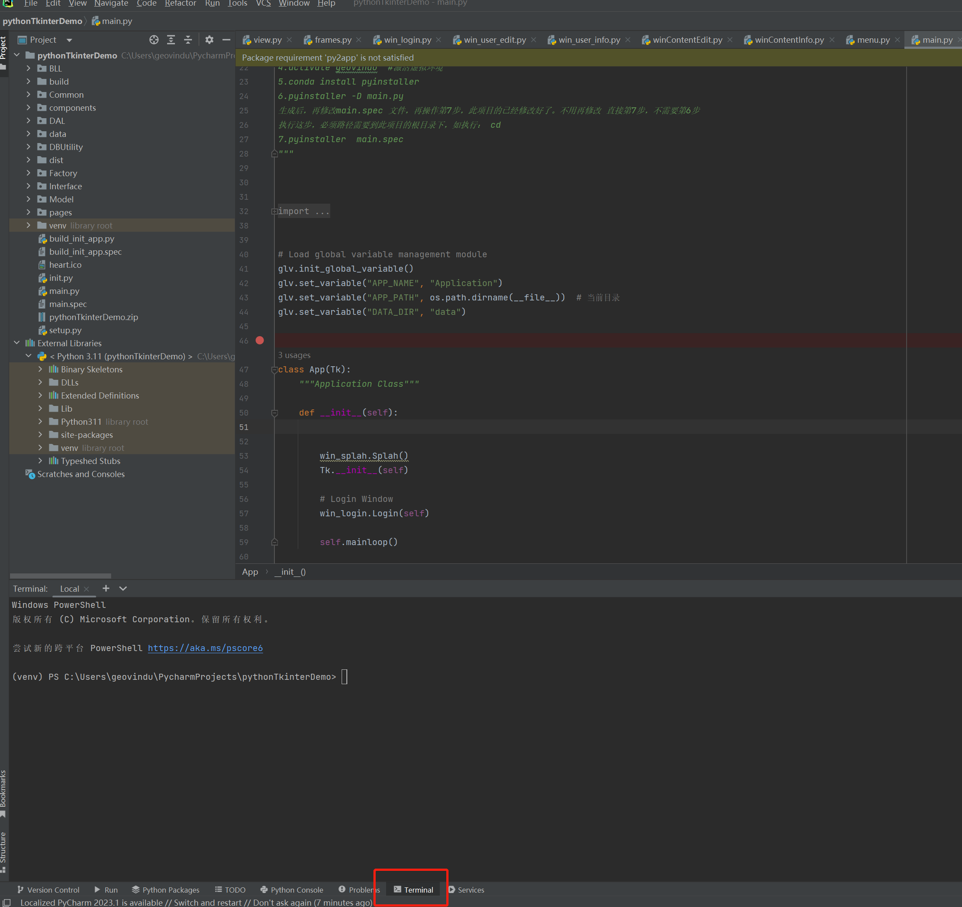
Task: Switch to win_login.py editor tab
Action: pos(407,40)
